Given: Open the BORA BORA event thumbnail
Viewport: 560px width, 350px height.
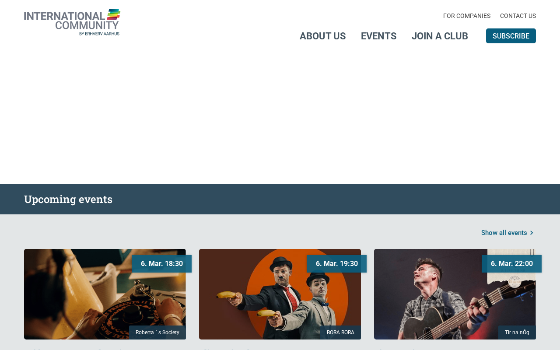Looking at the screenshot, I should coord(280,294).
